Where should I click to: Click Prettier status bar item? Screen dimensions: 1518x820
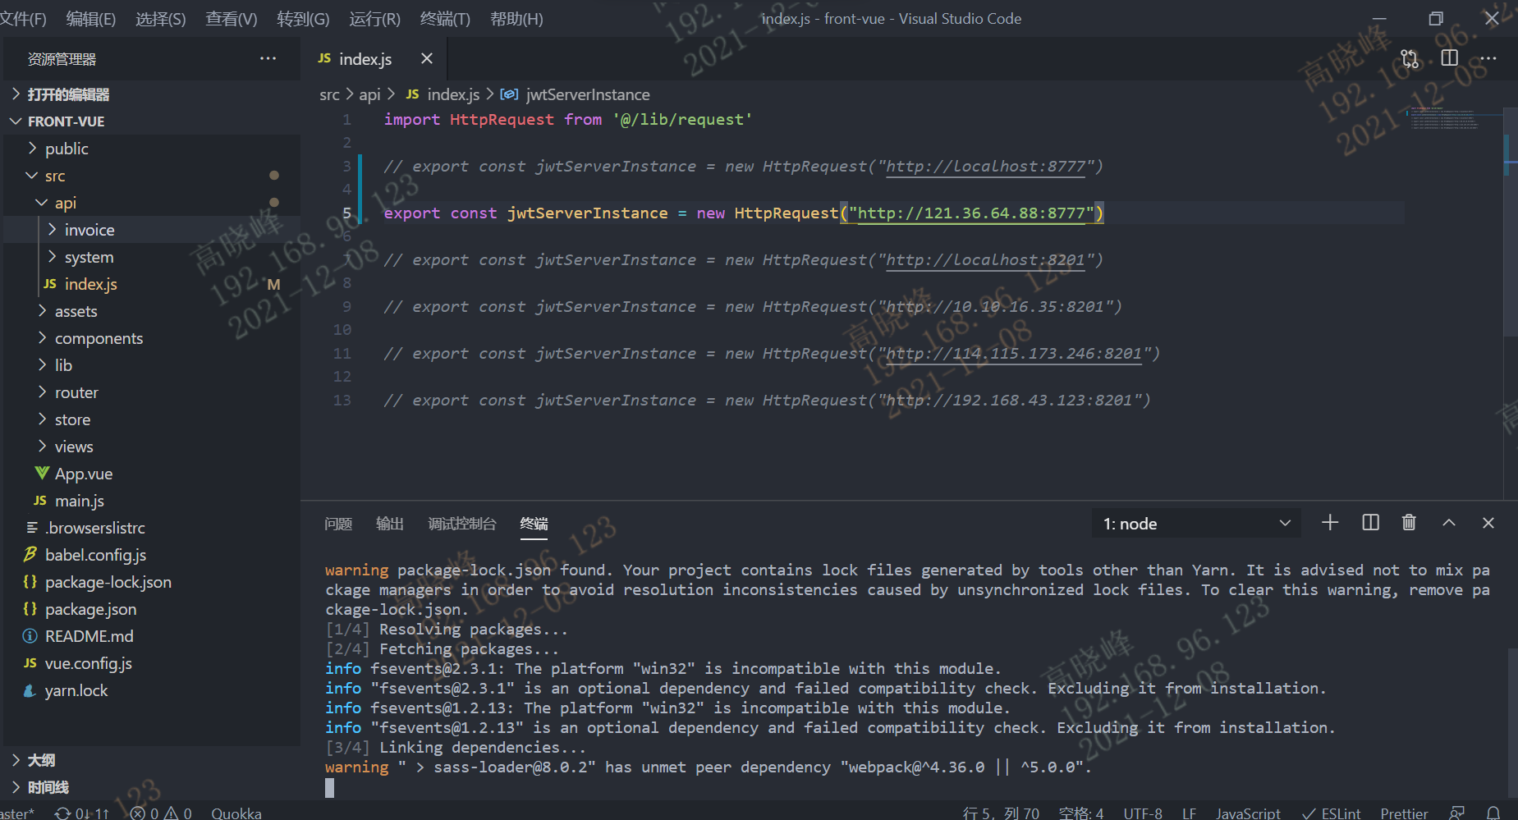tap(1404, 813)
